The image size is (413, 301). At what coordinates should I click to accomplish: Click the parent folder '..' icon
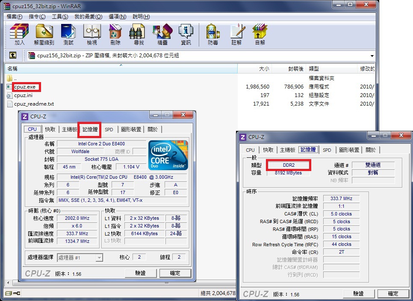(x=9, y=78)
